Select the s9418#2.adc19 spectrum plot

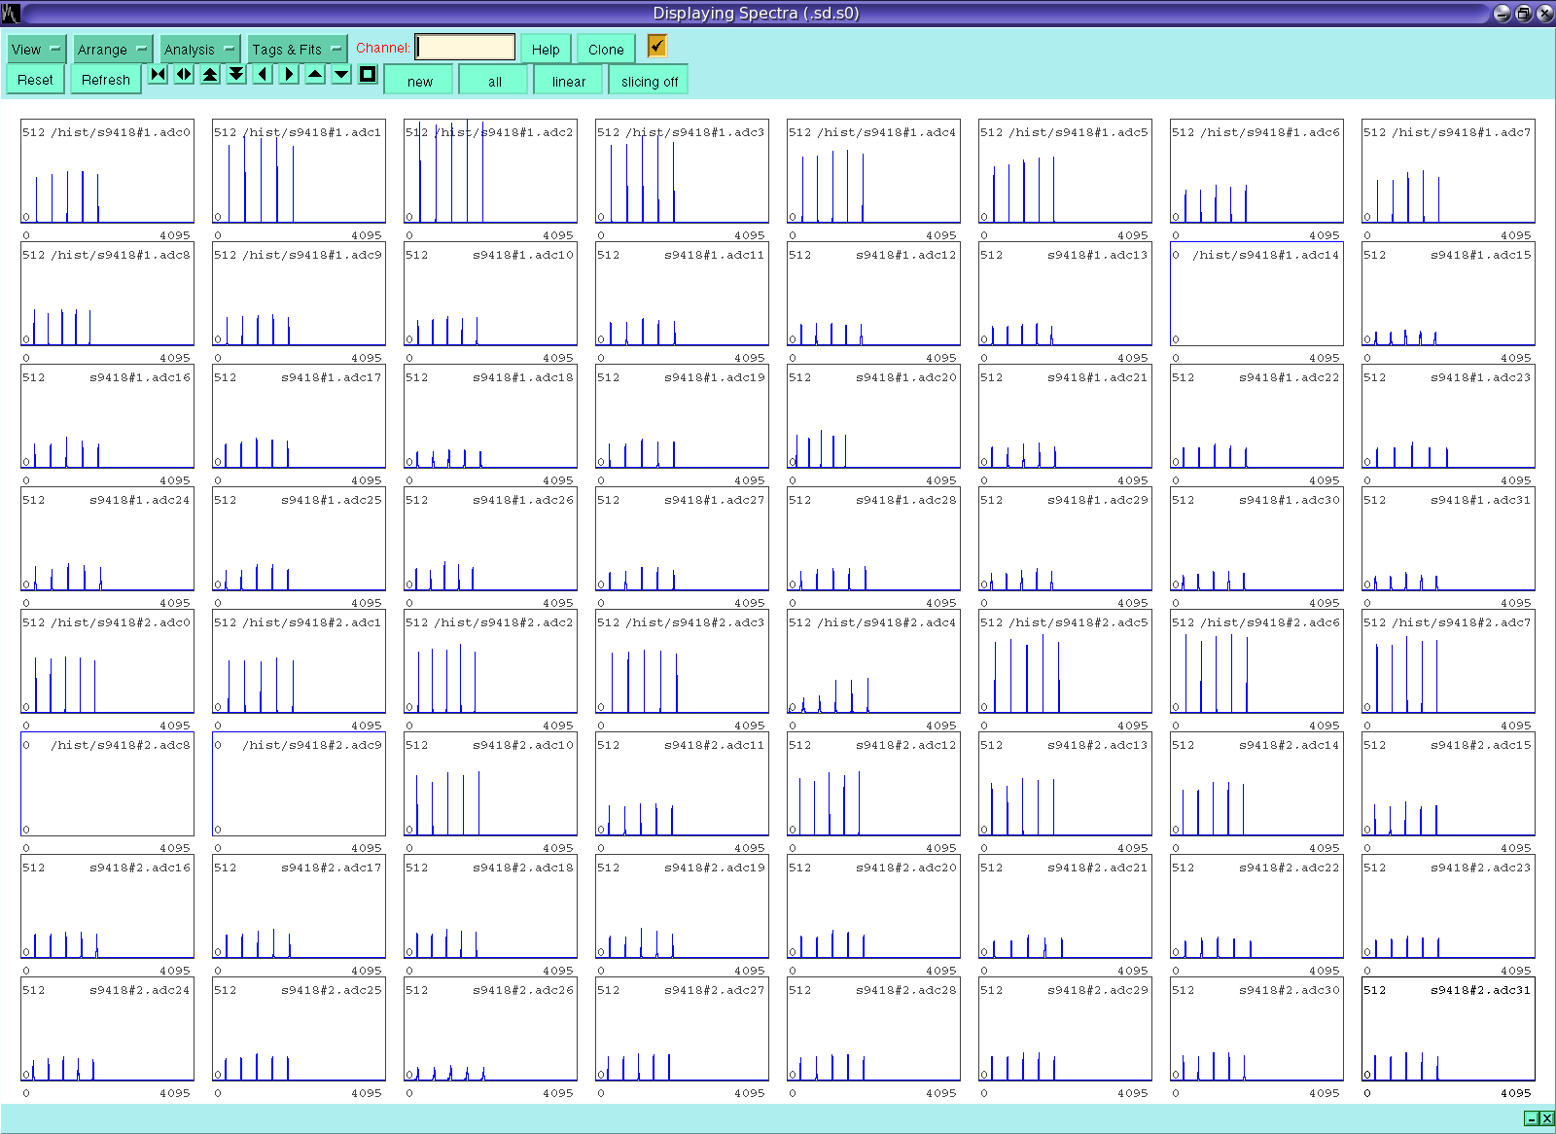coord(682,907)
